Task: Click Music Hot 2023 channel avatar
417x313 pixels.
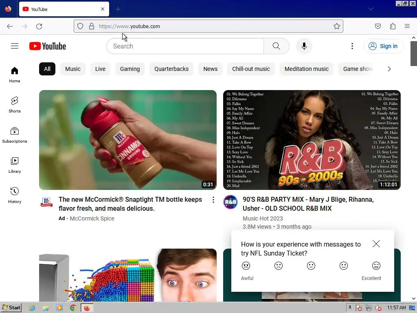Action: click(230, 202)
